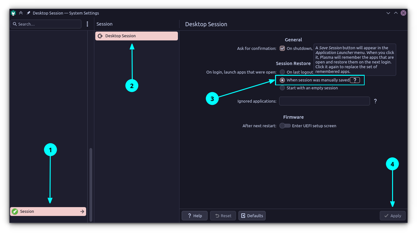Click the window menu icon in title bar
The image size is (417, 233).
click(x=13, y=13)
